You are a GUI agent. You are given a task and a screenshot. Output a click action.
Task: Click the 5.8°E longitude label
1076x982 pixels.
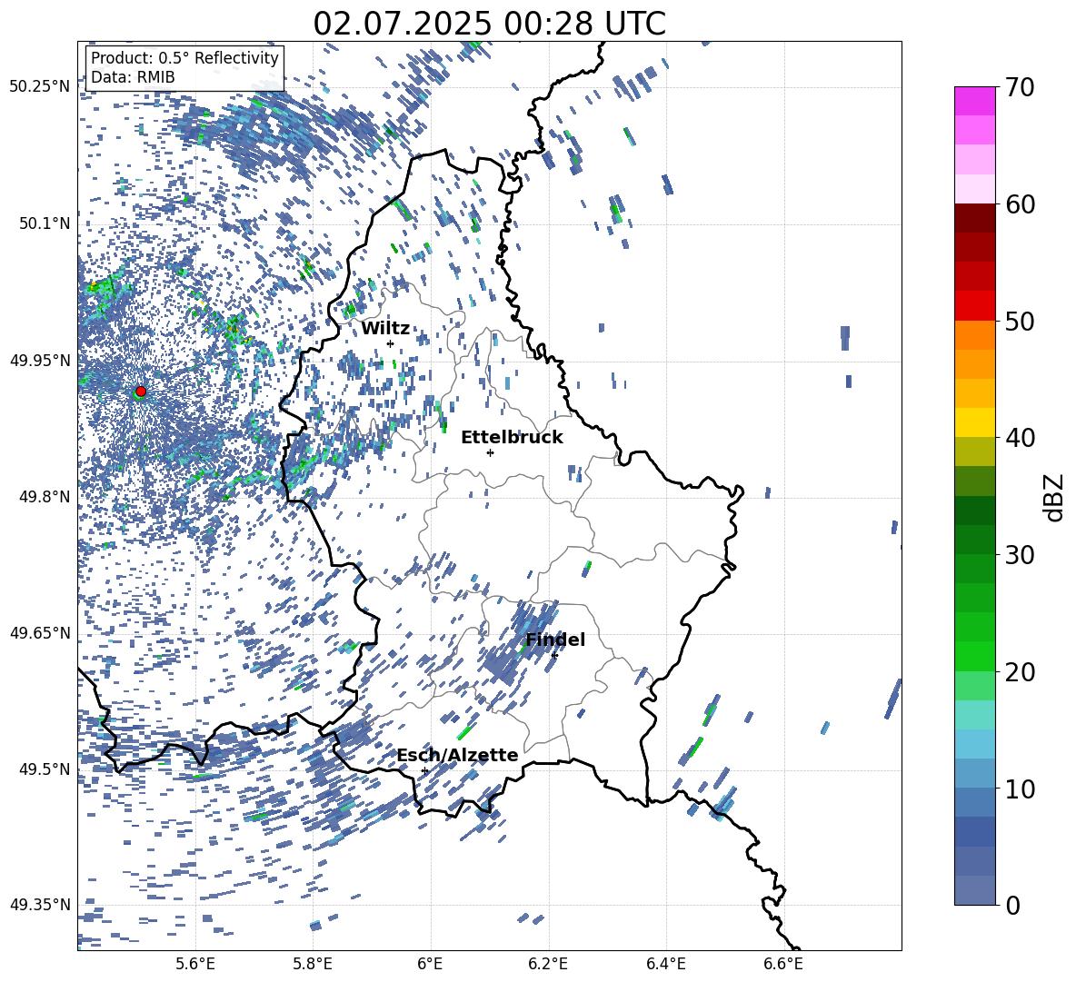313,964
